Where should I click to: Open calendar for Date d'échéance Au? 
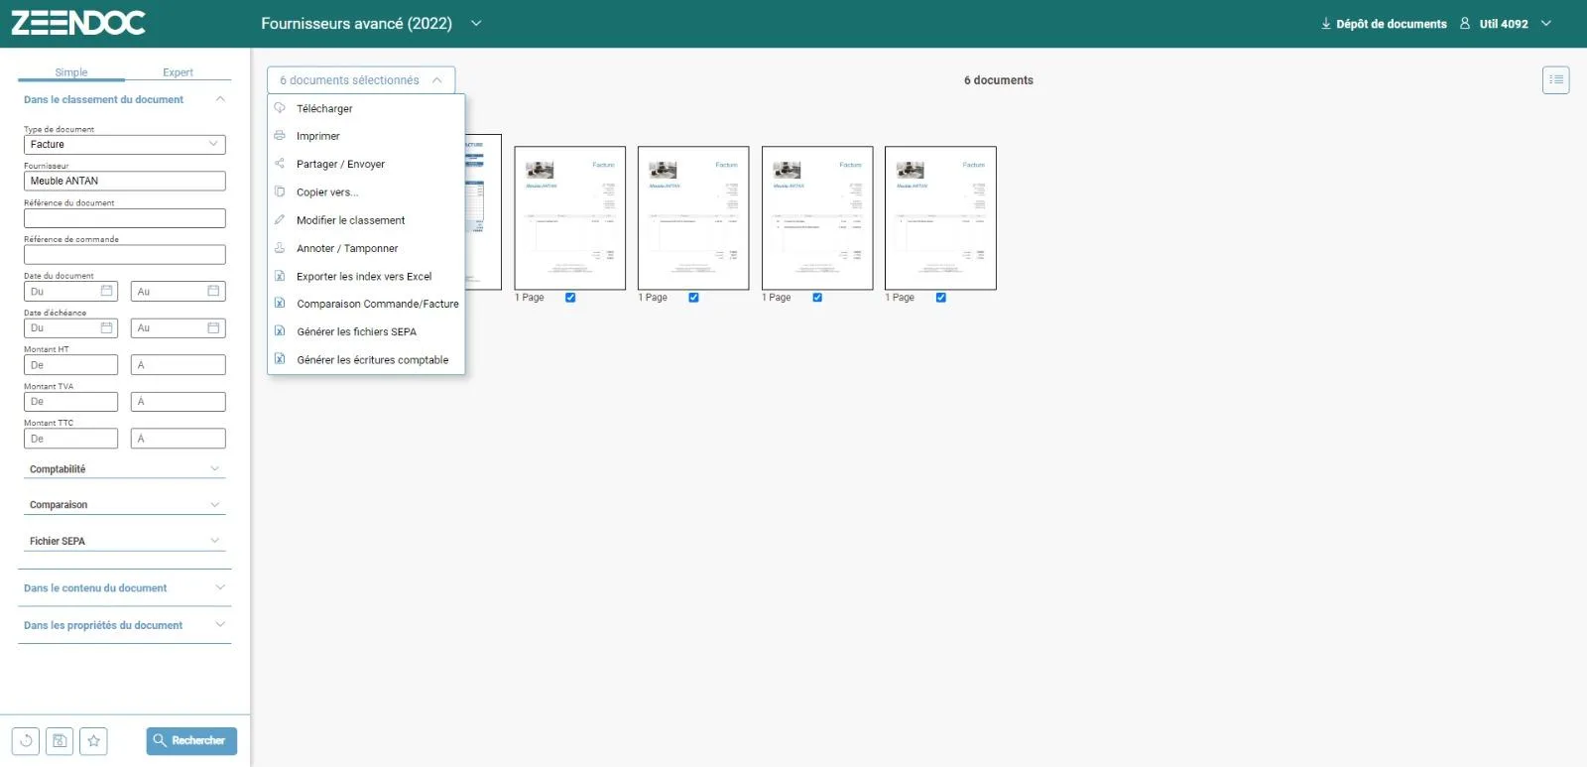click(x=213, y=327)
